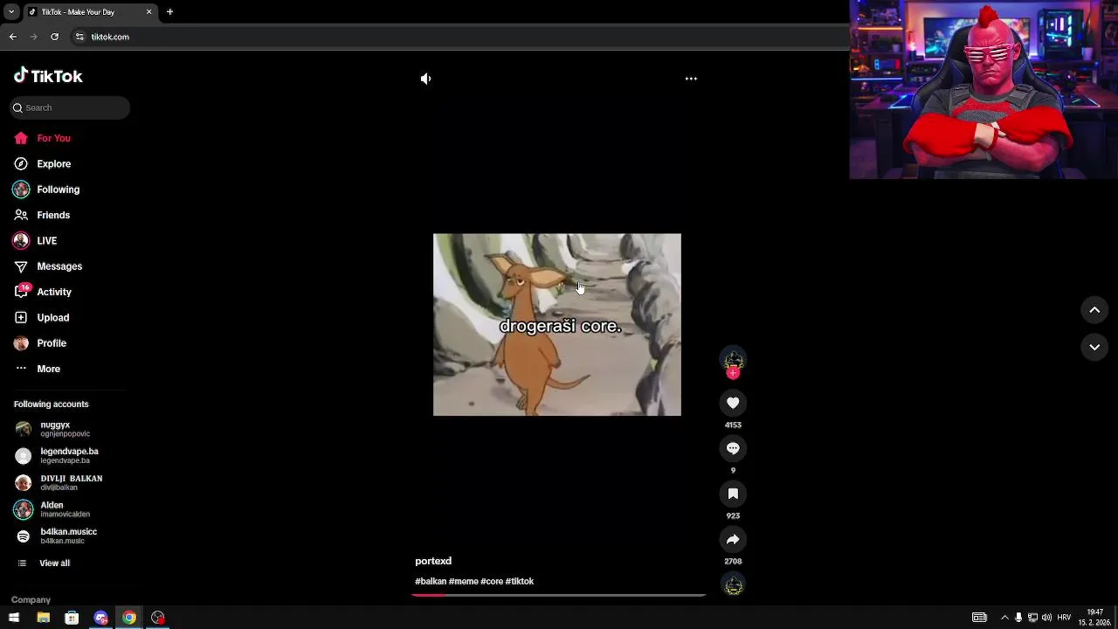Click the #core hashtag
1118x629 pixels.
coord(492,582)
